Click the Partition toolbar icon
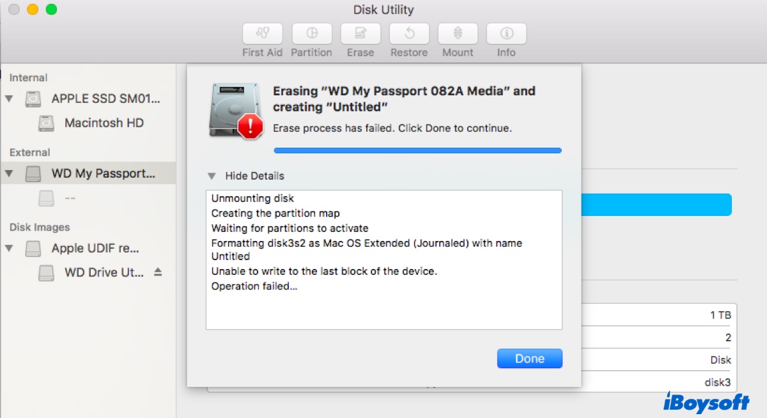Screen dimensions: 767x418 click(312, 33)
